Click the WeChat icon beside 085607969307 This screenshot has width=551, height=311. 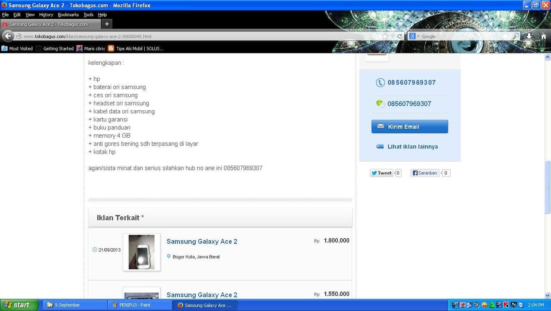click(x=380, y=103)
